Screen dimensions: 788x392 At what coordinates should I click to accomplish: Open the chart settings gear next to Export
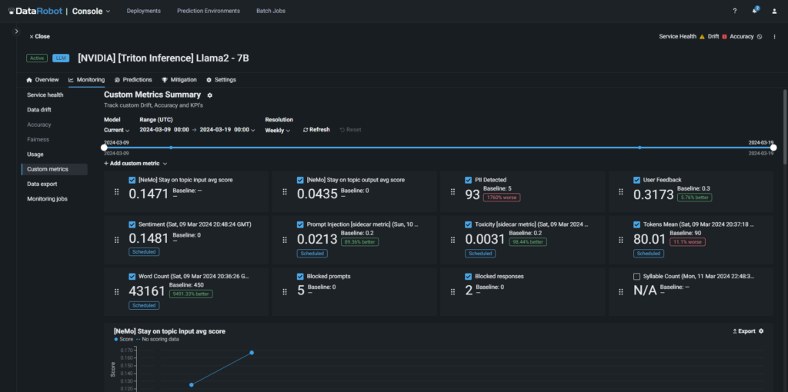pos(761,331)
